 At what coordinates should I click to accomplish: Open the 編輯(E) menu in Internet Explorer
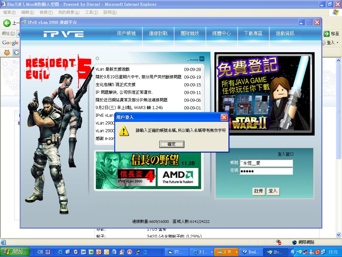pyautogui.click(x=27, y=12)
